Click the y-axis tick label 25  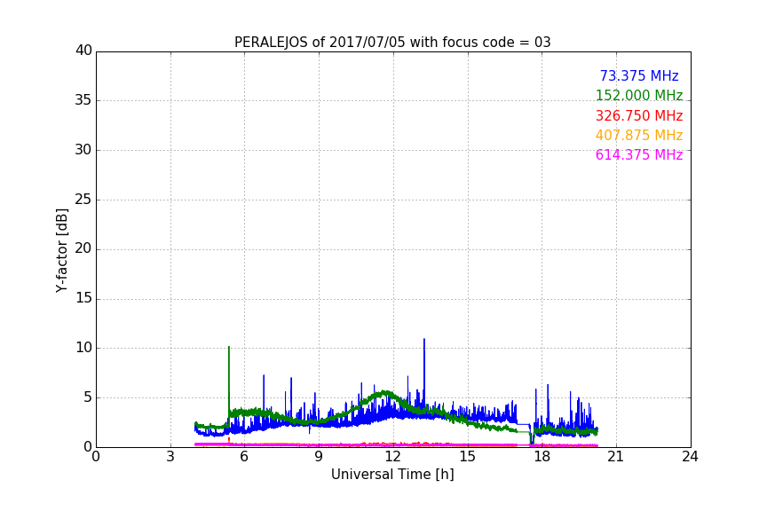pyautogui.click(x=83, y=200)
